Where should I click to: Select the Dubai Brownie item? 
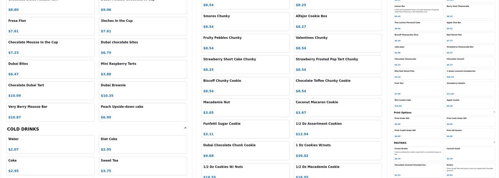(x=143, y=90)
